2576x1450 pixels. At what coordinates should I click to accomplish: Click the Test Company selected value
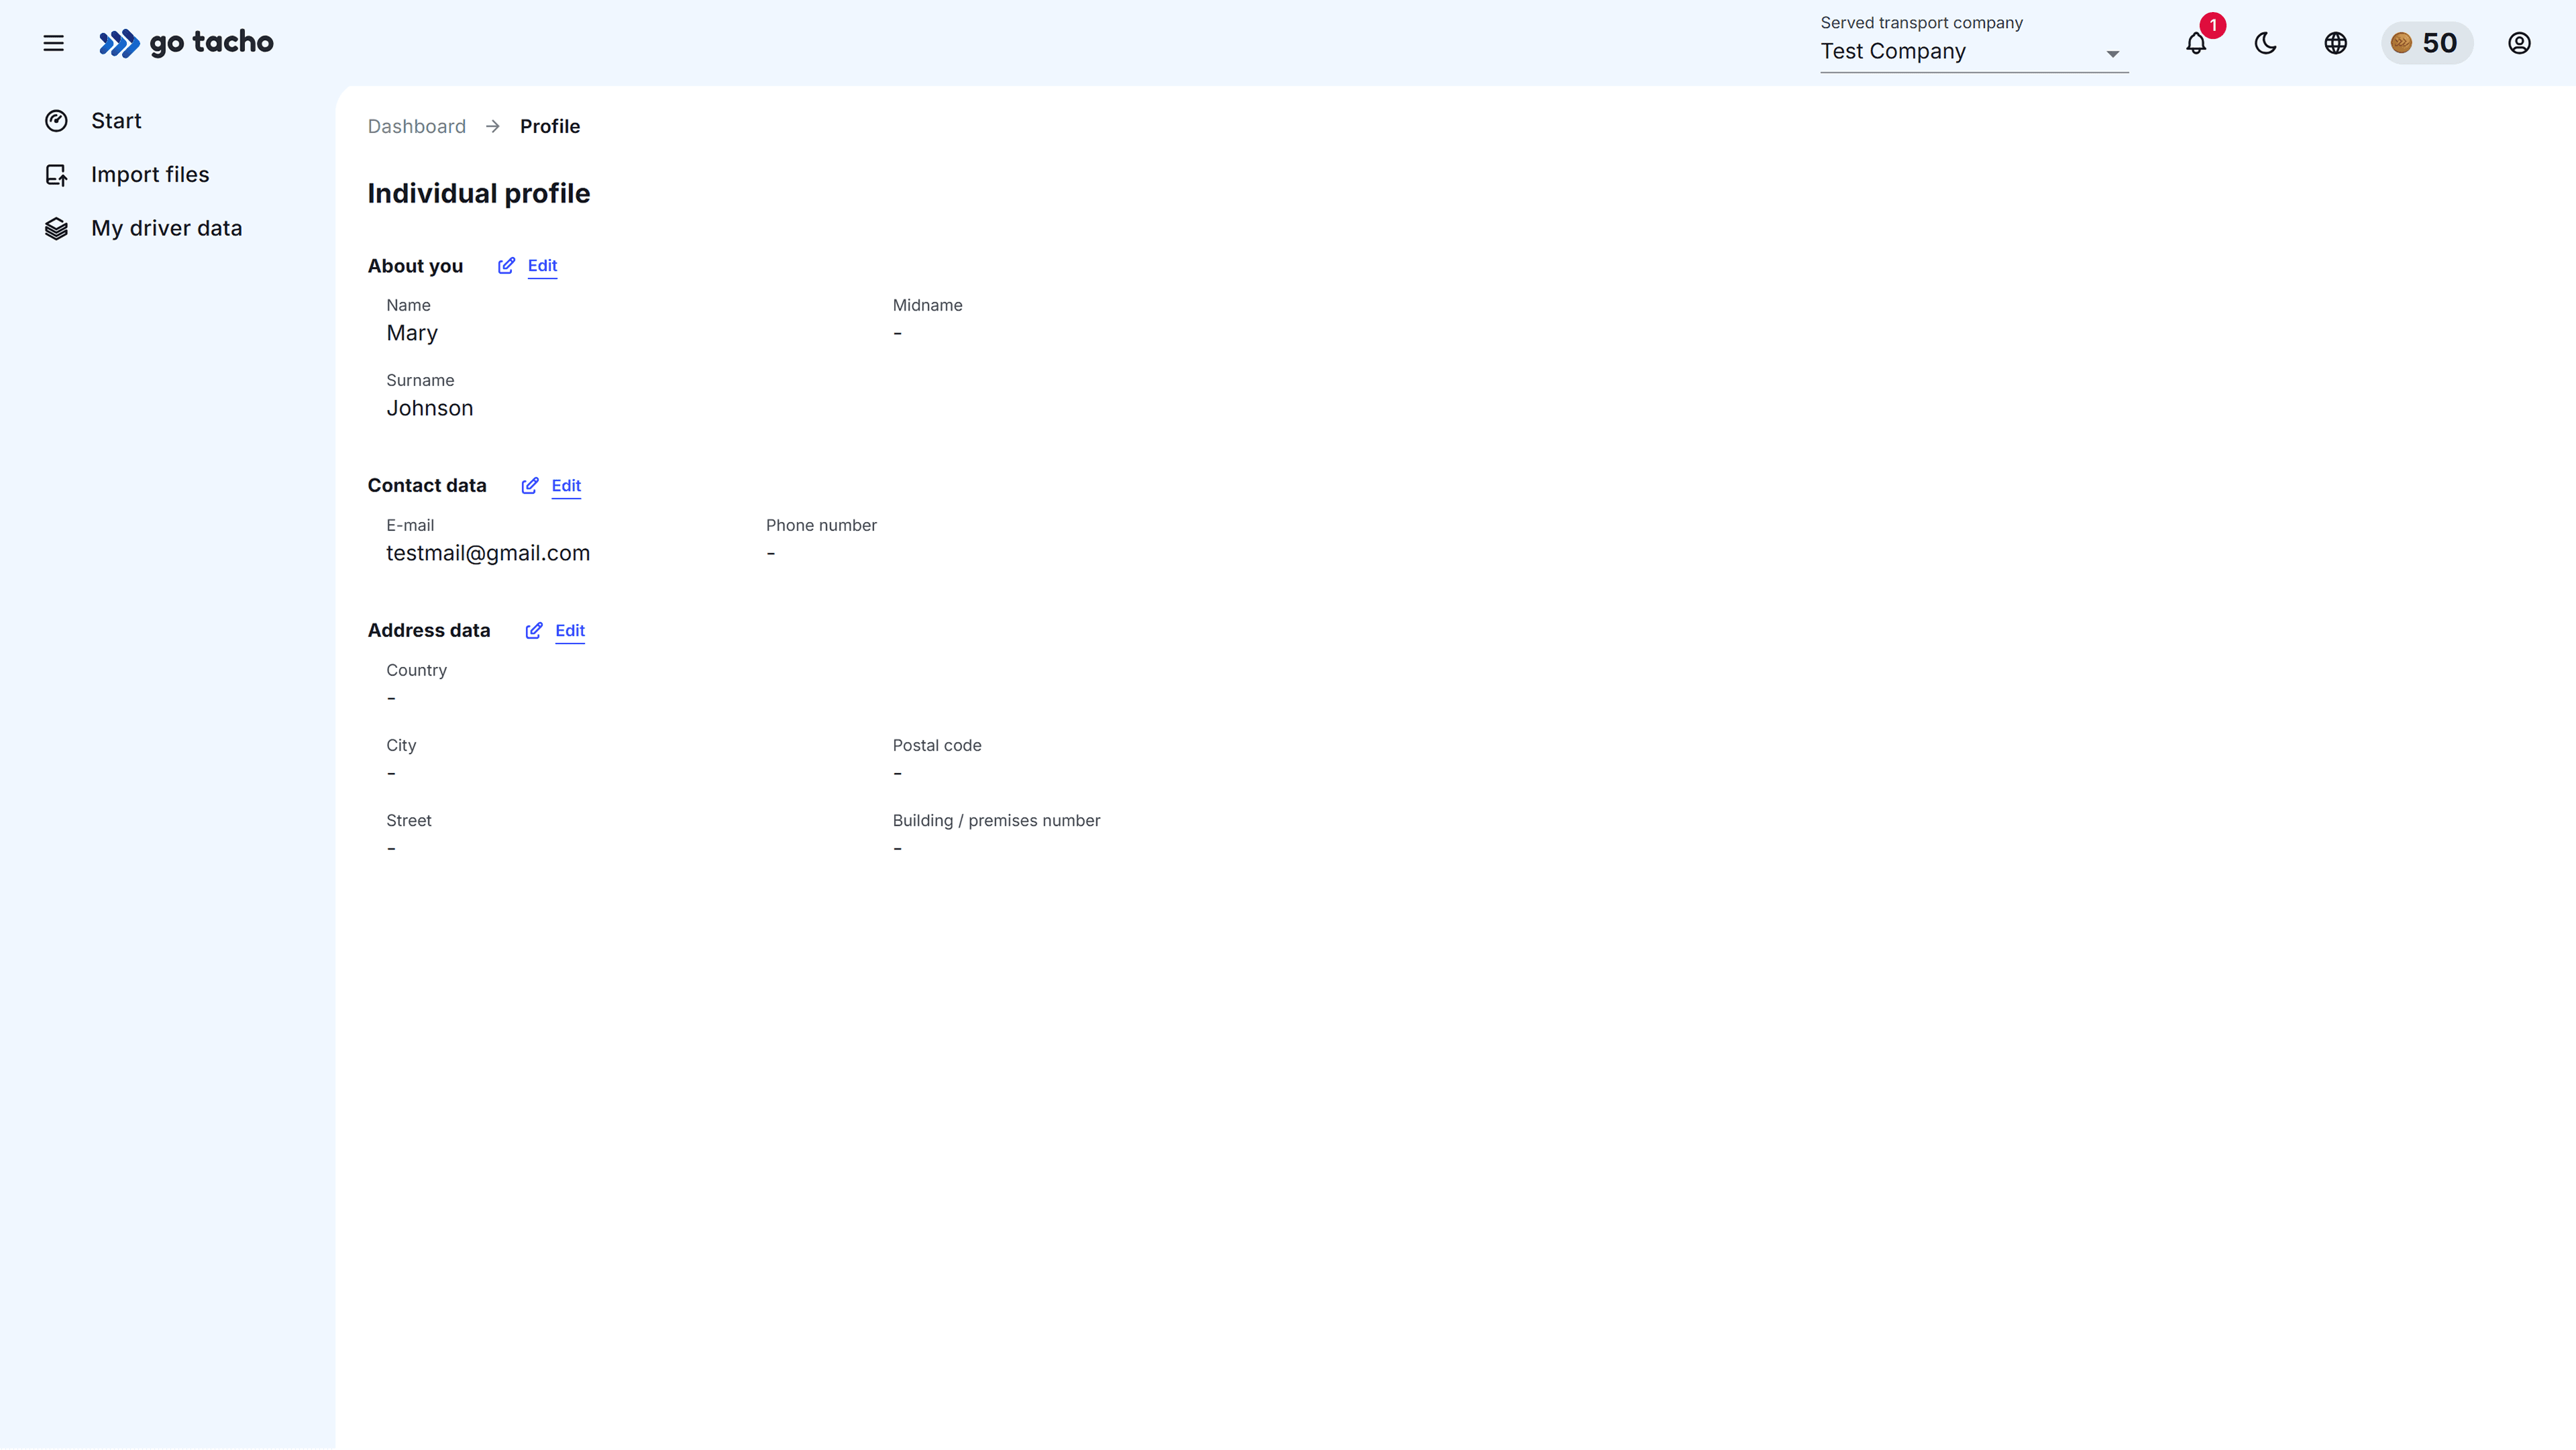1893,51
